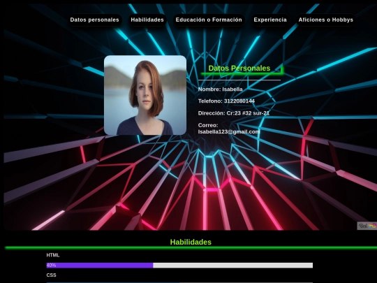Click the email Isabella123@gmail.com
This screenshot has width=377, height=283.
pyautogui.click(x=229, y=131)
